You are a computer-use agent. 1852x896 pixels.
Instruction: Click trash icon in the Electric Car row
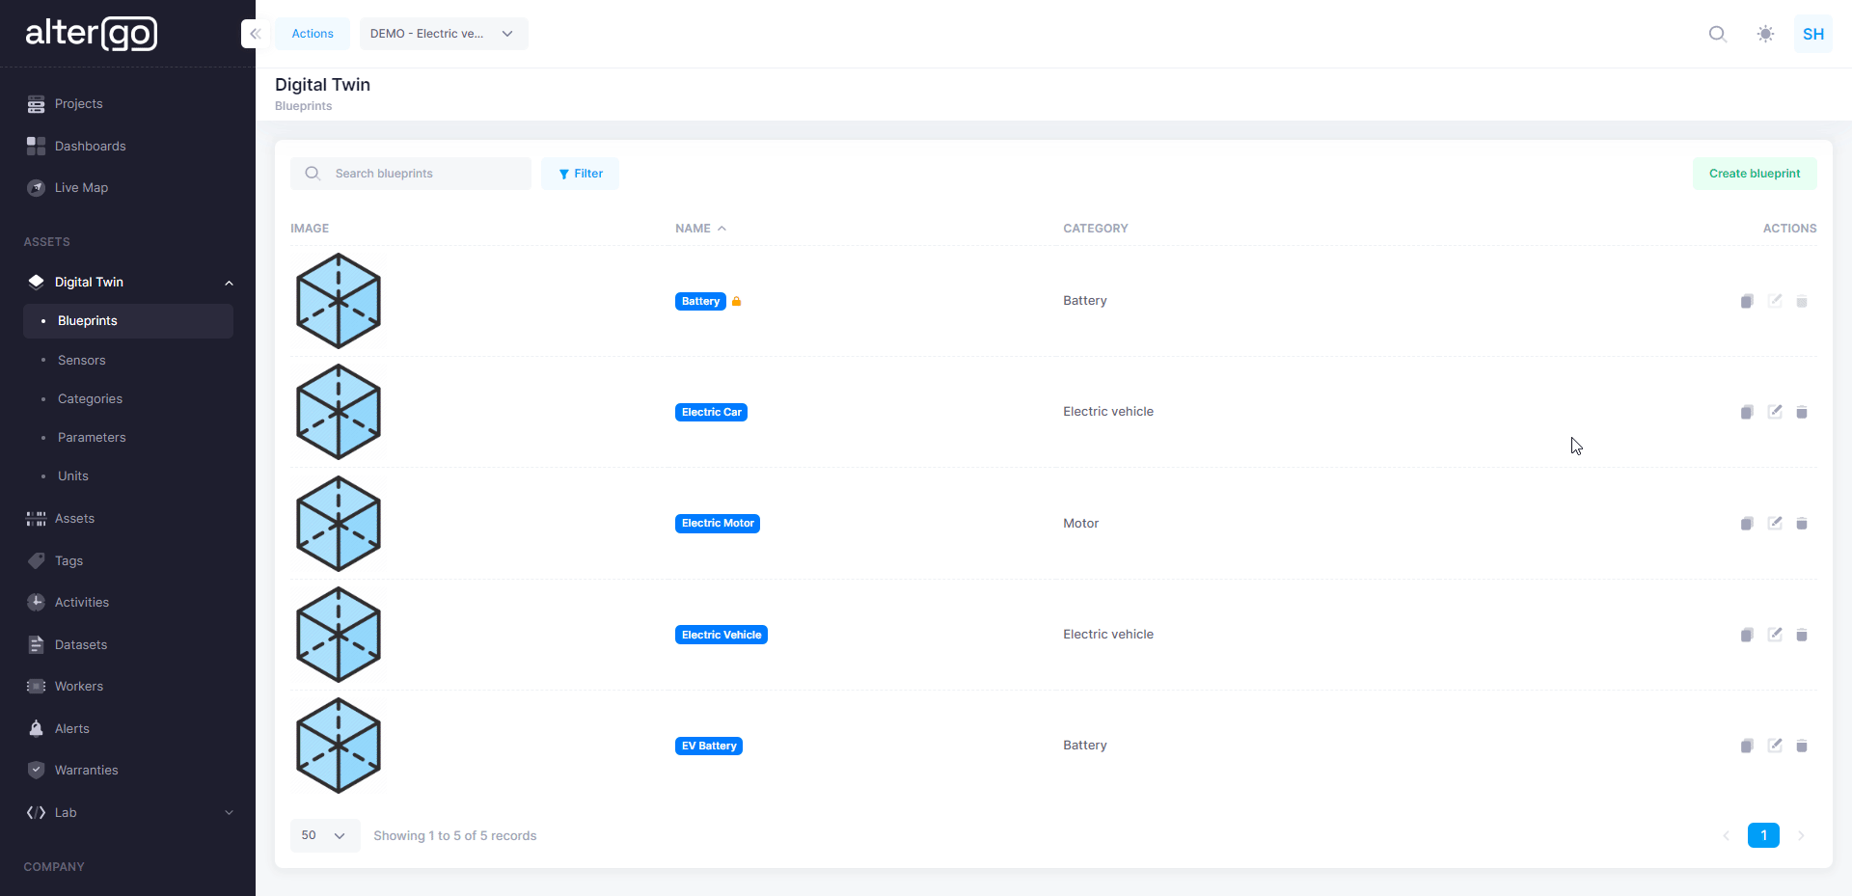pyautogui.click(x=1801, y=413)
